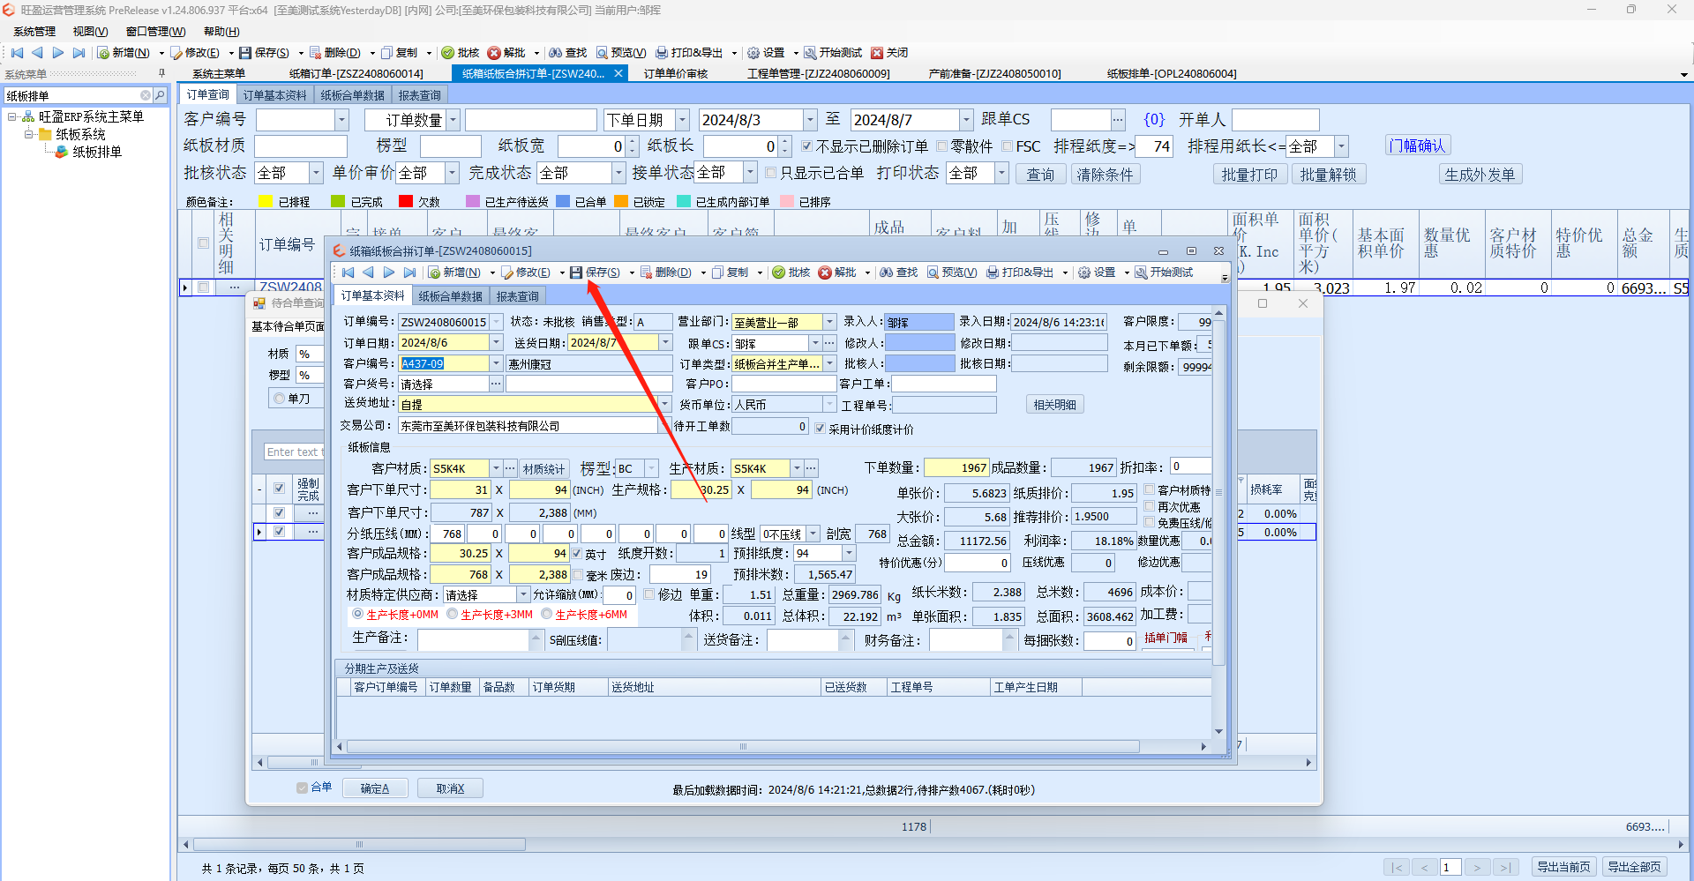Click Save icon in the 纸箱纸板合拼订单 dialog toolbar
The width and height of the screenshot is (1694, 881).
click(576, 273)
